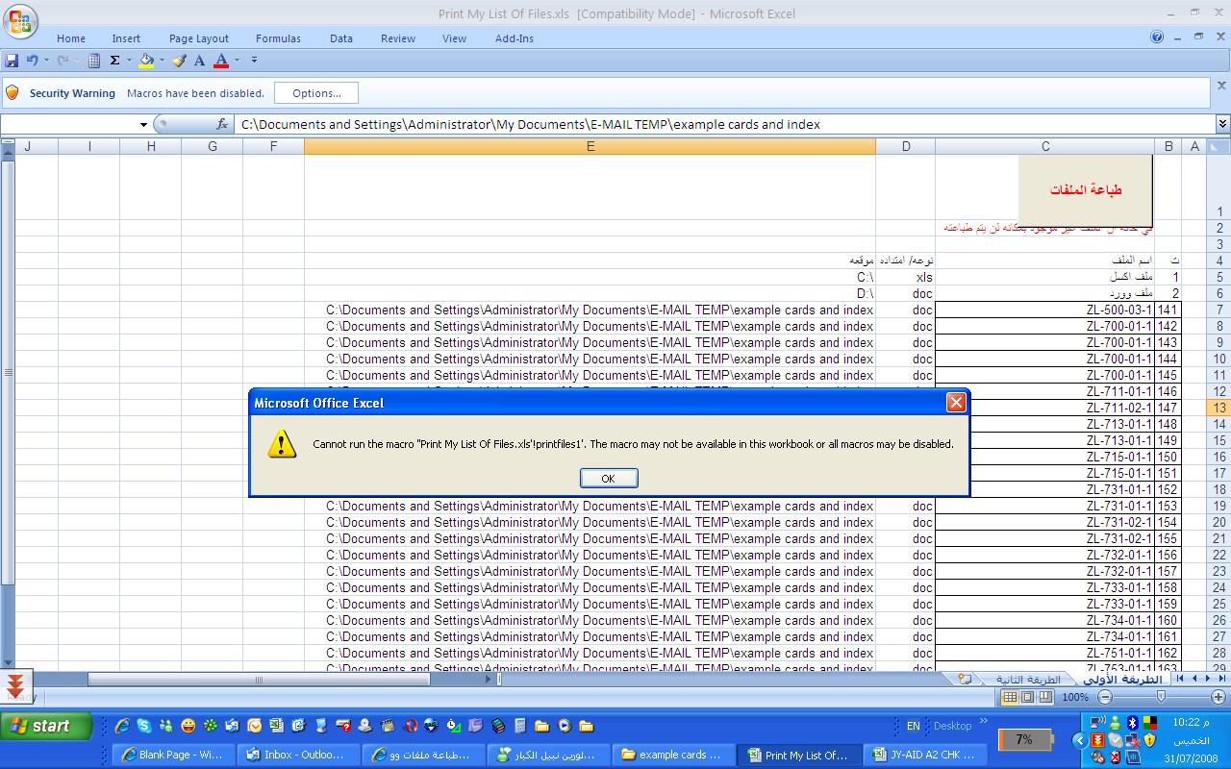Open the Home ribbon tab
This screenshot has width=1231, height=769.
pos(71,38)
